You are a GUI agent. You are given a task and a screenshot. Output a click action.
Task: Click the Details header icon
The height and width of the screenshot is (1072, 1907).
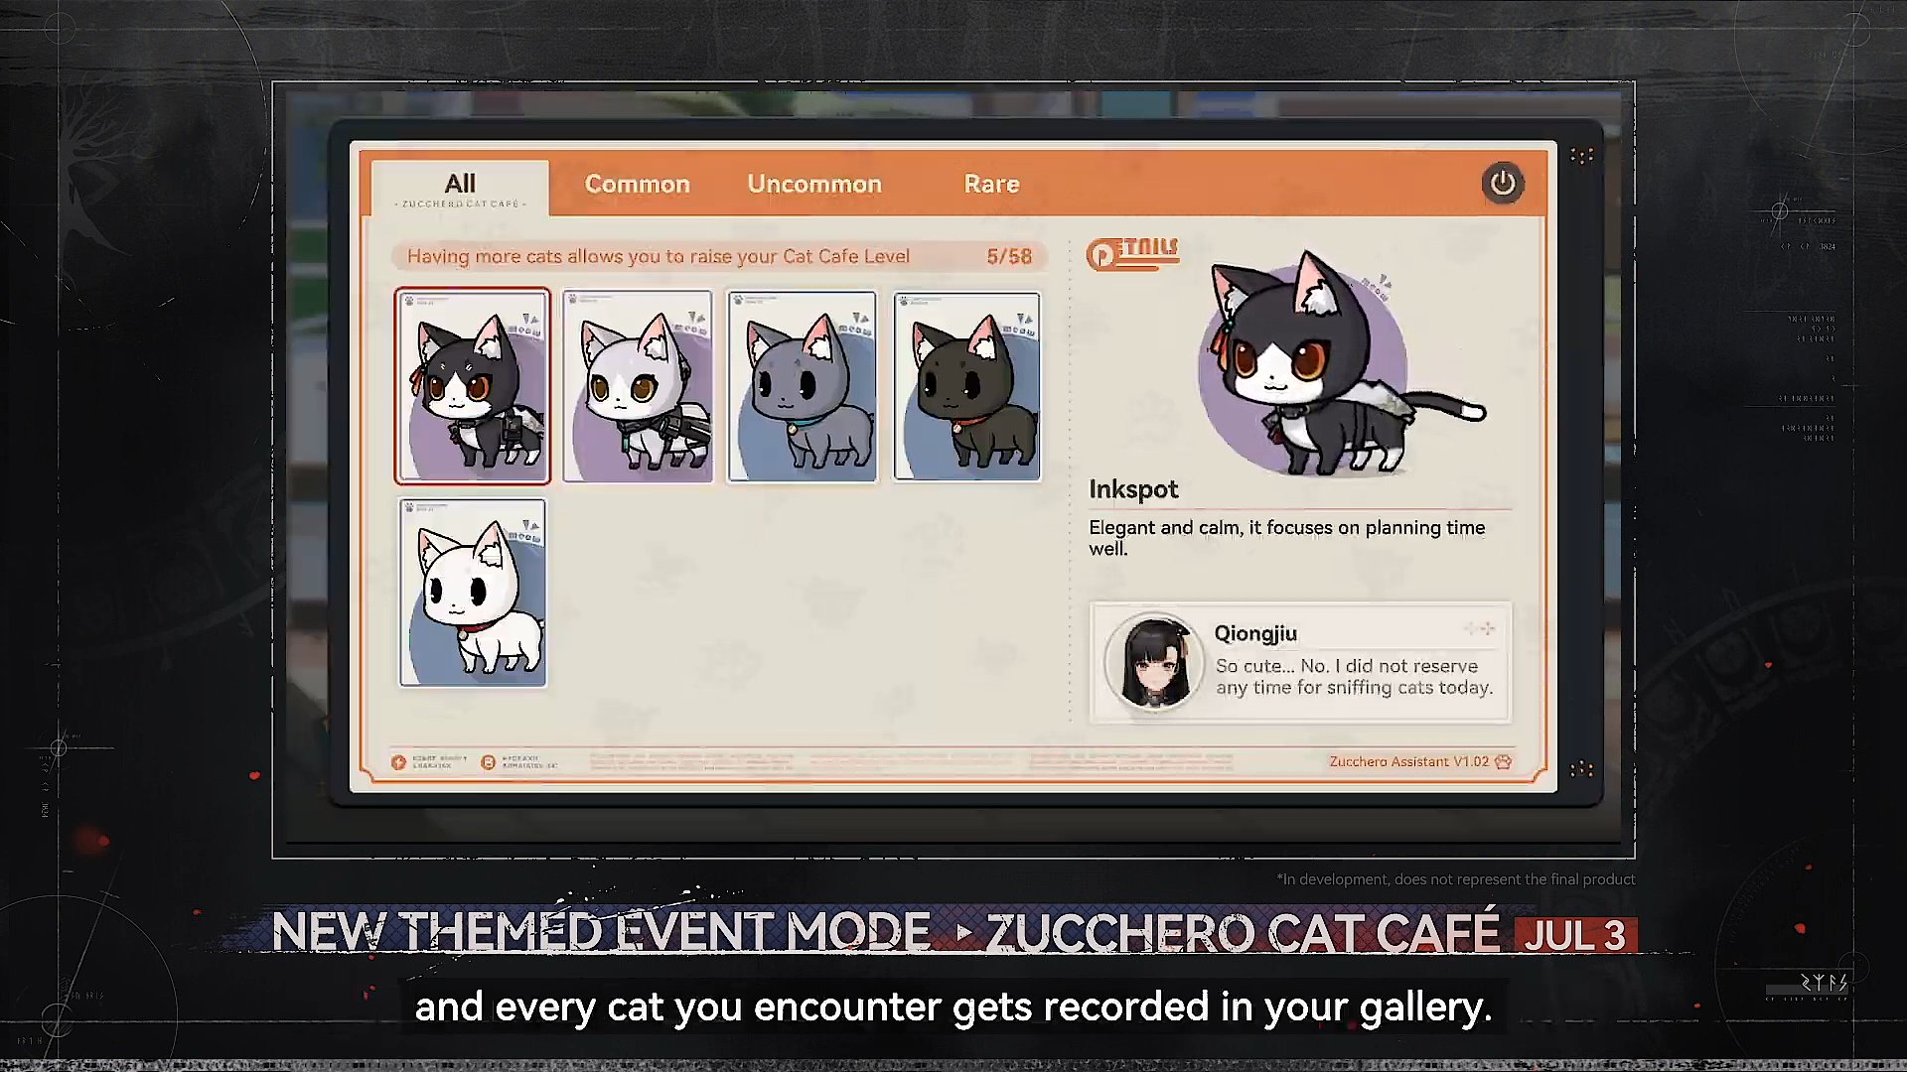click(x=1132, y=253)
